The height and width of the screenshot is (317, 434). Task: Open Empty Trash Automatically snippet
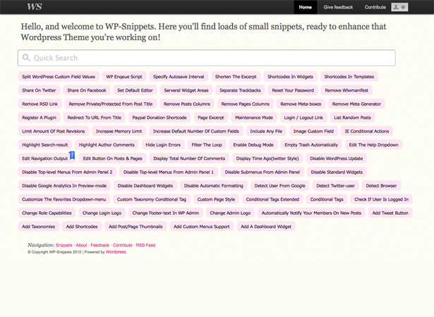pos(311,144)
